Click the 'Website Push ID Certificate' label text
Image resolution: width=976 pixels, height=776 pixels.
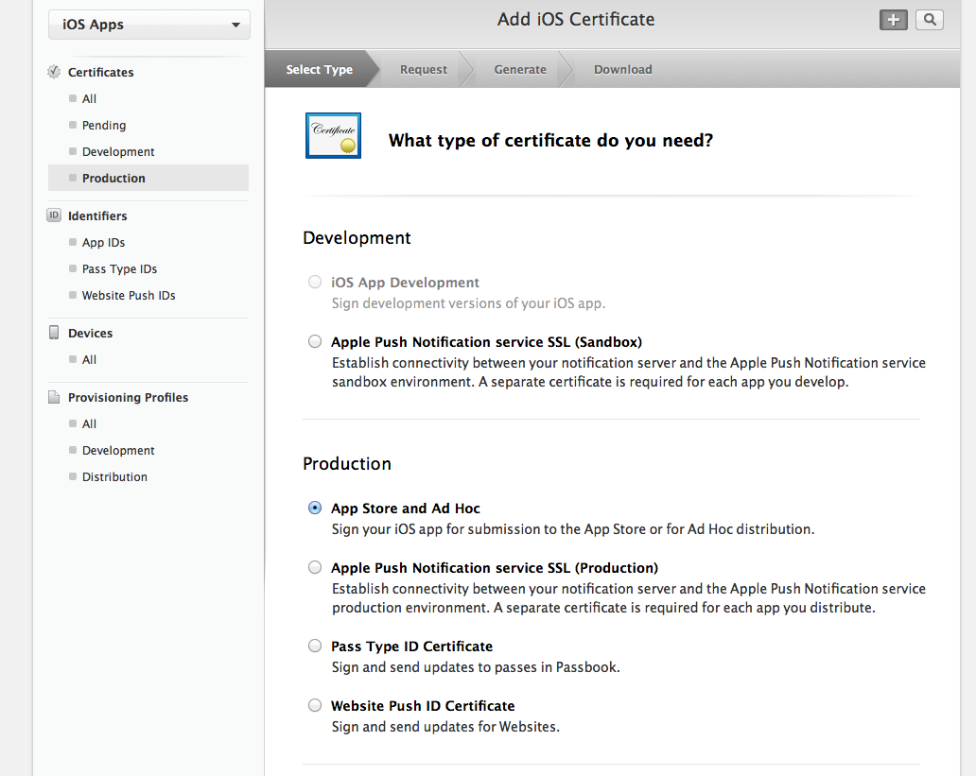pyautogui.click(x=423, y=706)
